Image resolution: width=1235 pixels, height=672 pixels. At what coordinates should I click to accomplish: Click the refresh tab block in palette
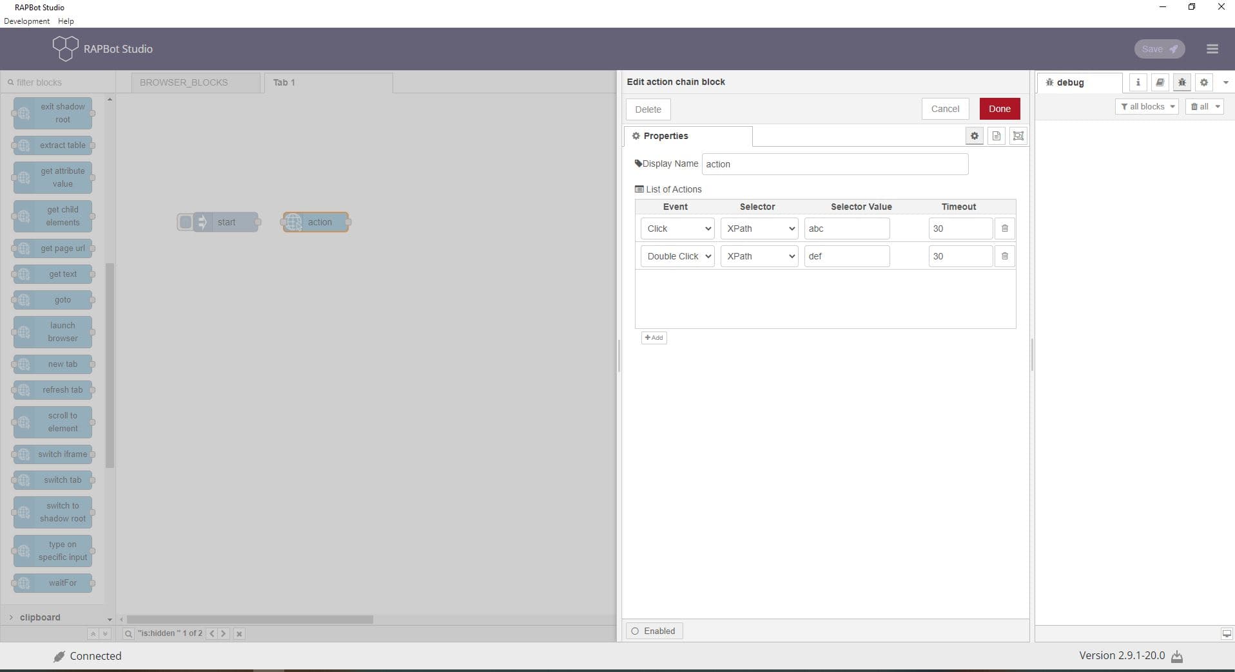pyautogui.click(x=53, y=390)
